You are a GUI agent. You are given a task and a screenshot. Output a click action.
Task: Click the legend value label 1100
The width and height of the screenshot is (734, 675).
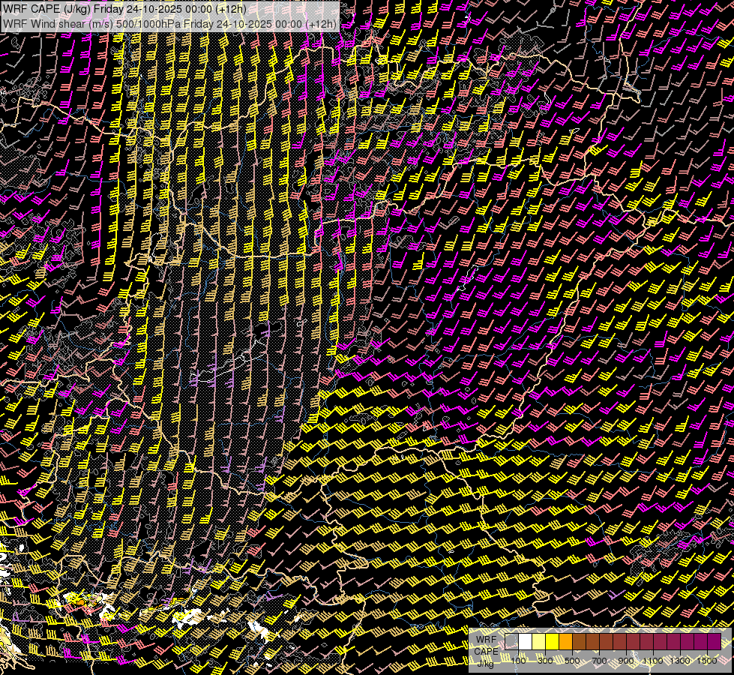[653, 661]
